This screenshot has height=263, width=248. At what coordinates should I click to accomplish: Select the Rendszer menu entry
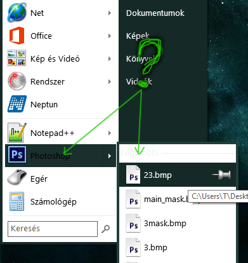(x=60, y=81)
